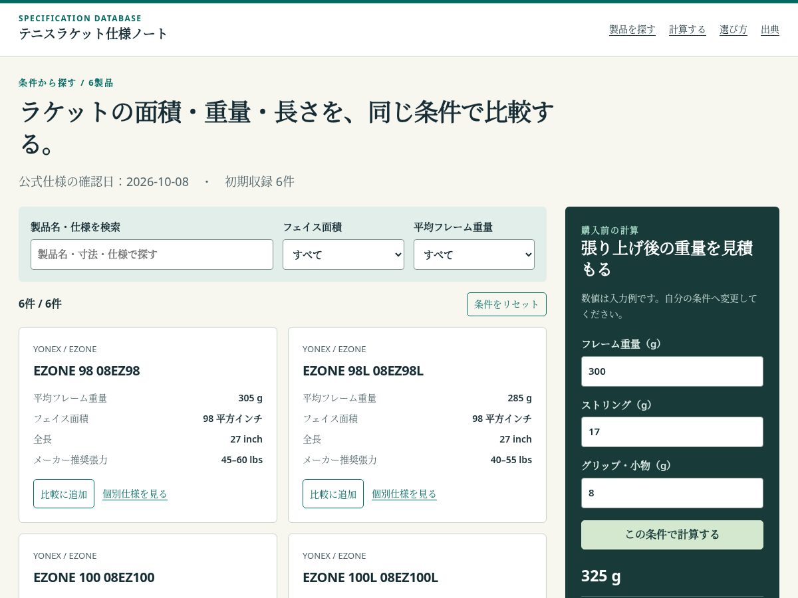
Task: Go to the 選び方 page
Action: [x=733, y=29]
